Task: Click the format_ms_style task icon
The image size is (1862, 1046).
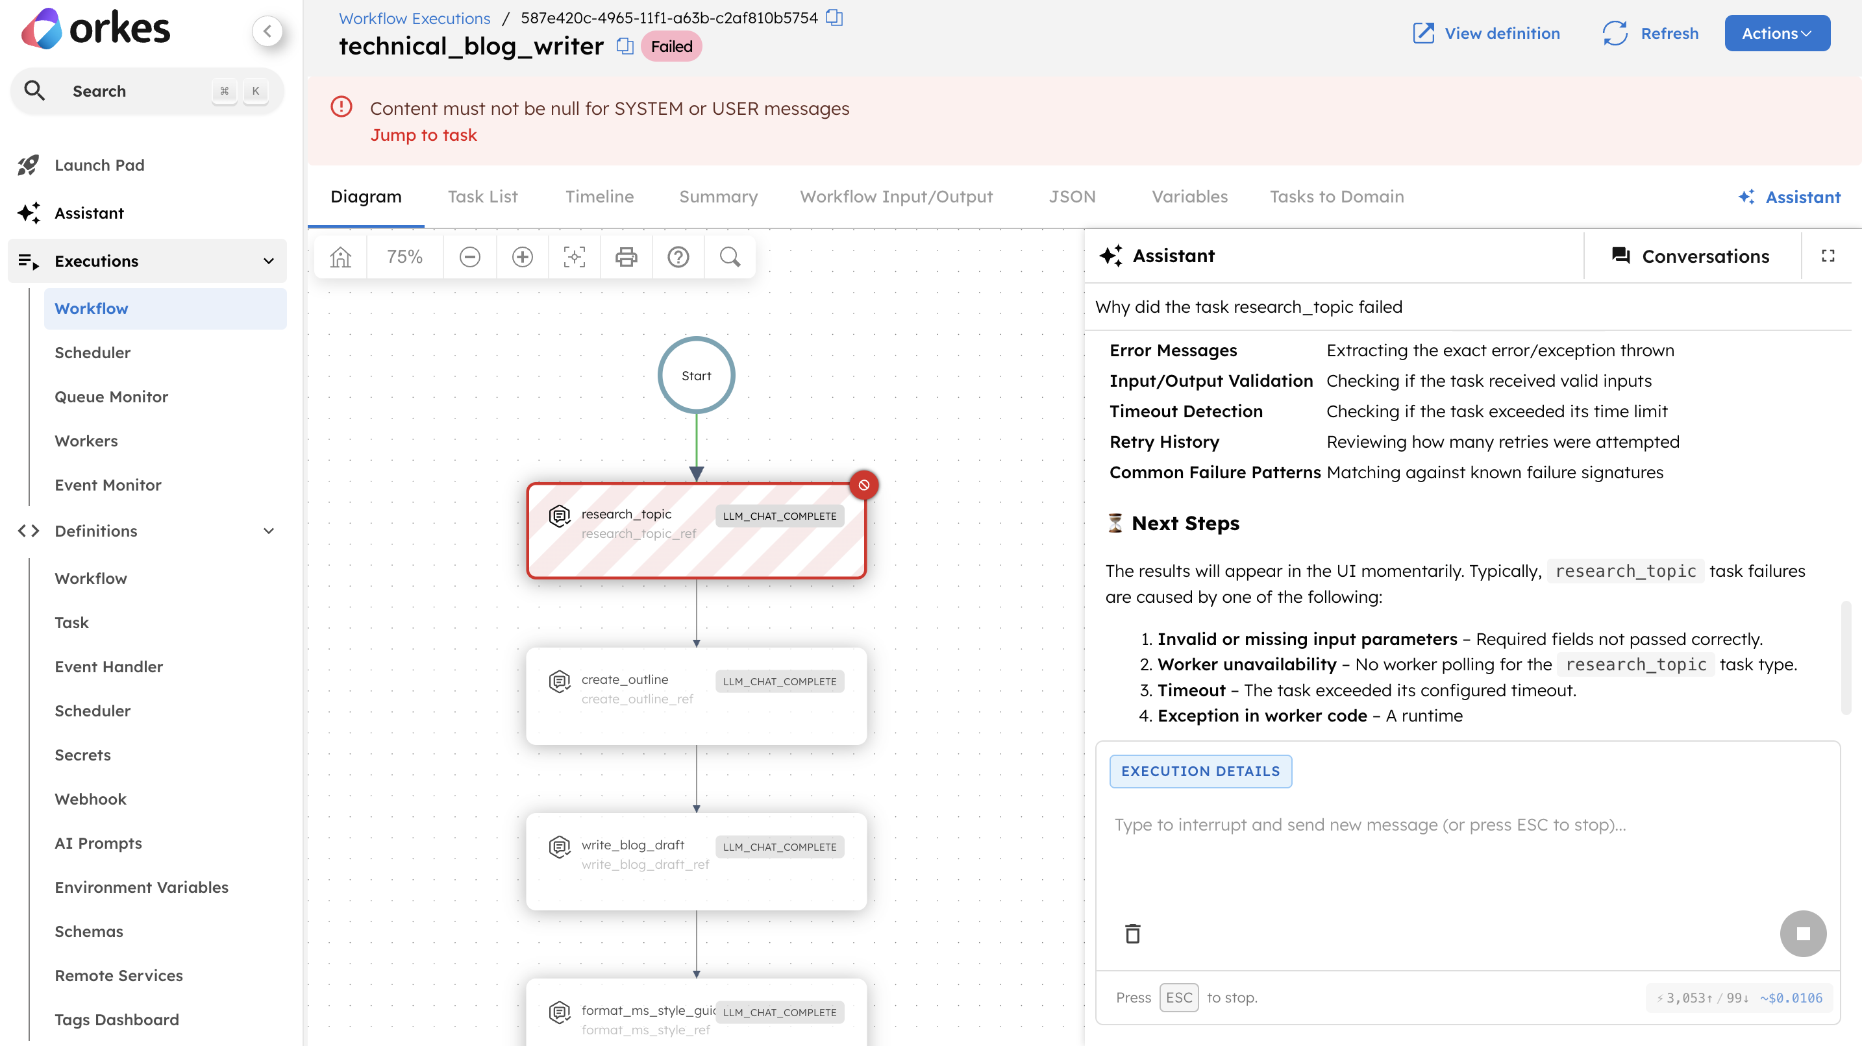Action: pyautogui.click(x=560, y=1012)
